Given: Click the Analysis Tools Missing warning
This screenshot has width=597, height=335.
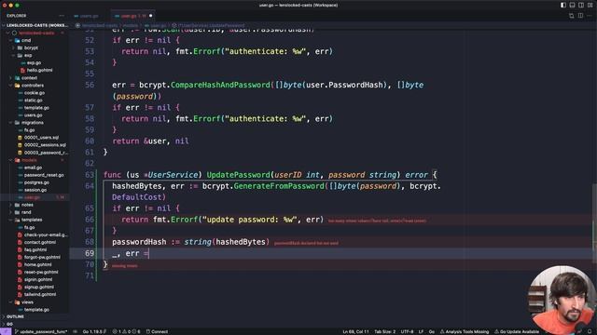Looking at the screenshot, I should click(x=465, y=331).
